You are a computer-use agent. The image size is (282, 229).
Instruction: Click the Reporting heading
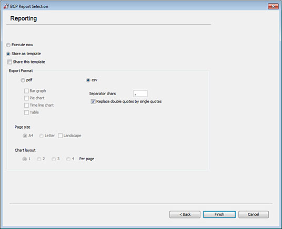pos(24,18)
